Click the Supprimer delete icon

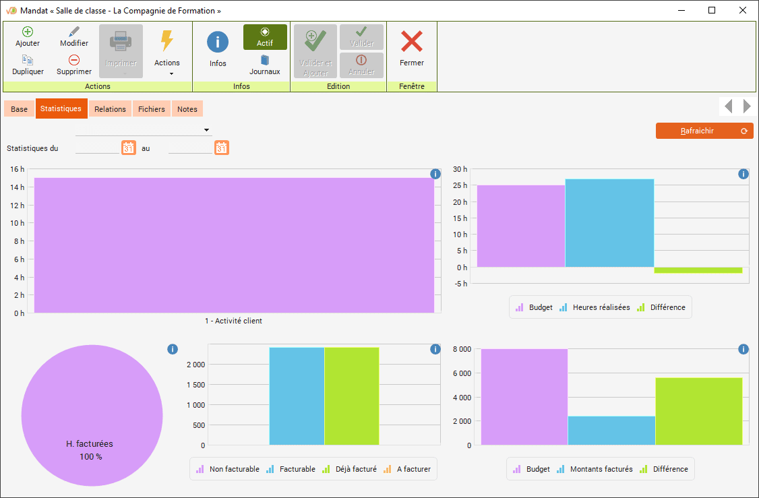click(74, 60)
